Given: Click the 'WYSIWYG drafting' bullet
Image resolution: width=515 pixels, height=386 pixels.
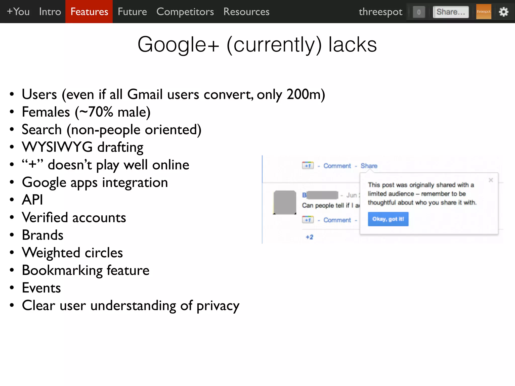Looking at the screenshot, I should (x=82, y=147).
